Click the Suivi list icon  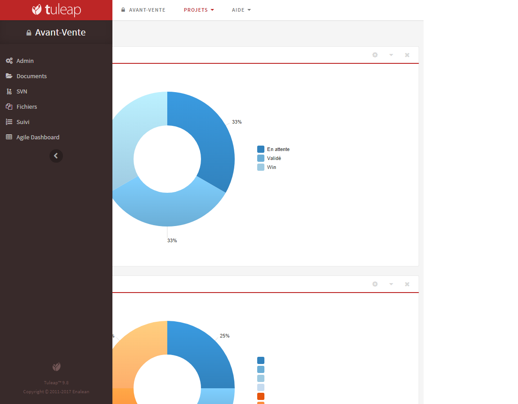[x=9, y=122]
